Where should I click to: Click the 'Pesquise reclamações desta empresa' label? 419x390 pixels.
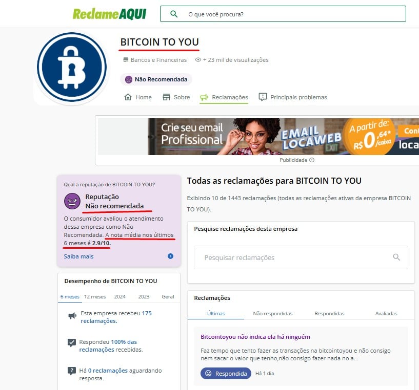pyautogui.click(x=246, y=229)
